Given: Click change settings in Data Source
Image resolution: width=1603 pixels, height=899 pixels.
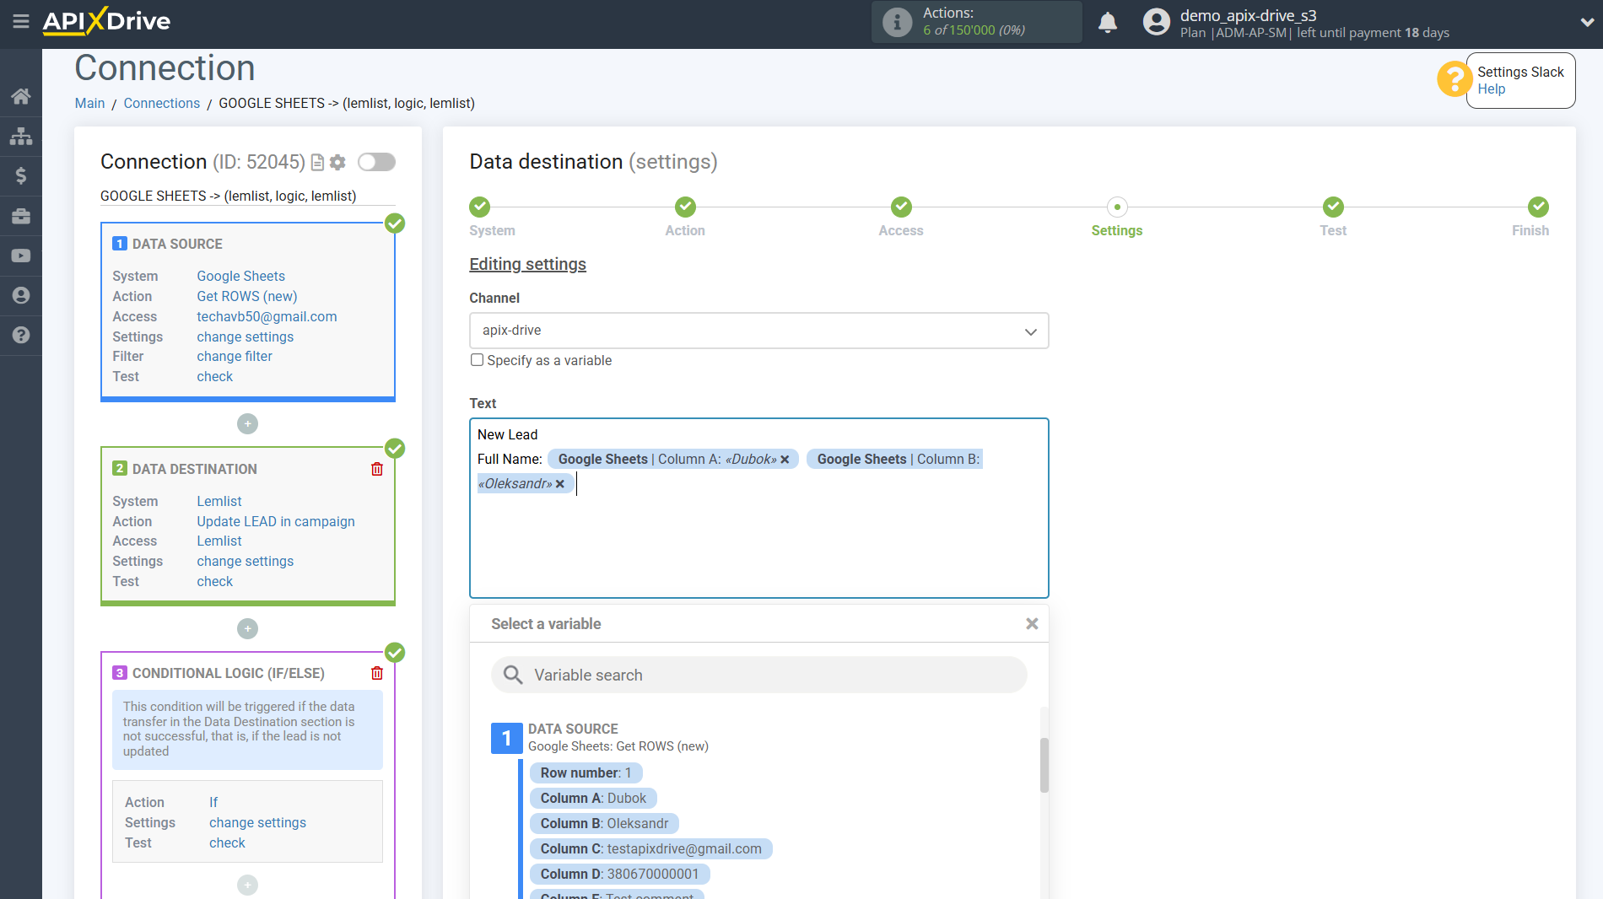Looking at the screenshot, I should [x=245, y=336].
